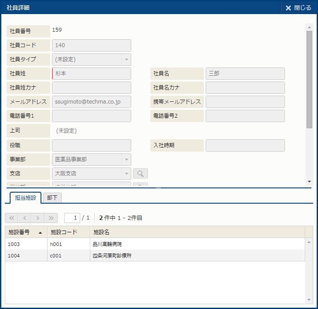Viewport: 318px width, 309px height.
Task: Open the 支店 dropdown arrow
Action: [126, 174]
